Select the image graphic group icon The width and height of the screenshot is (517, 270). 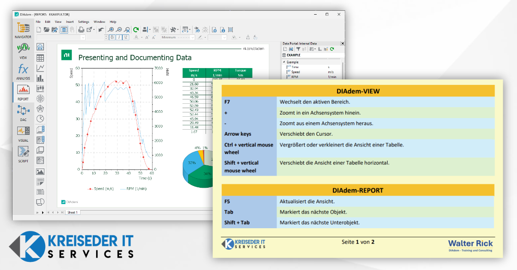click(x=40, y=171)
